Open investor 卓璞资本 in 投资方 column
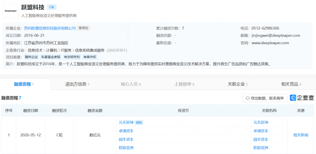The height and width of the screenshot is (154, 316). point(126,131)
